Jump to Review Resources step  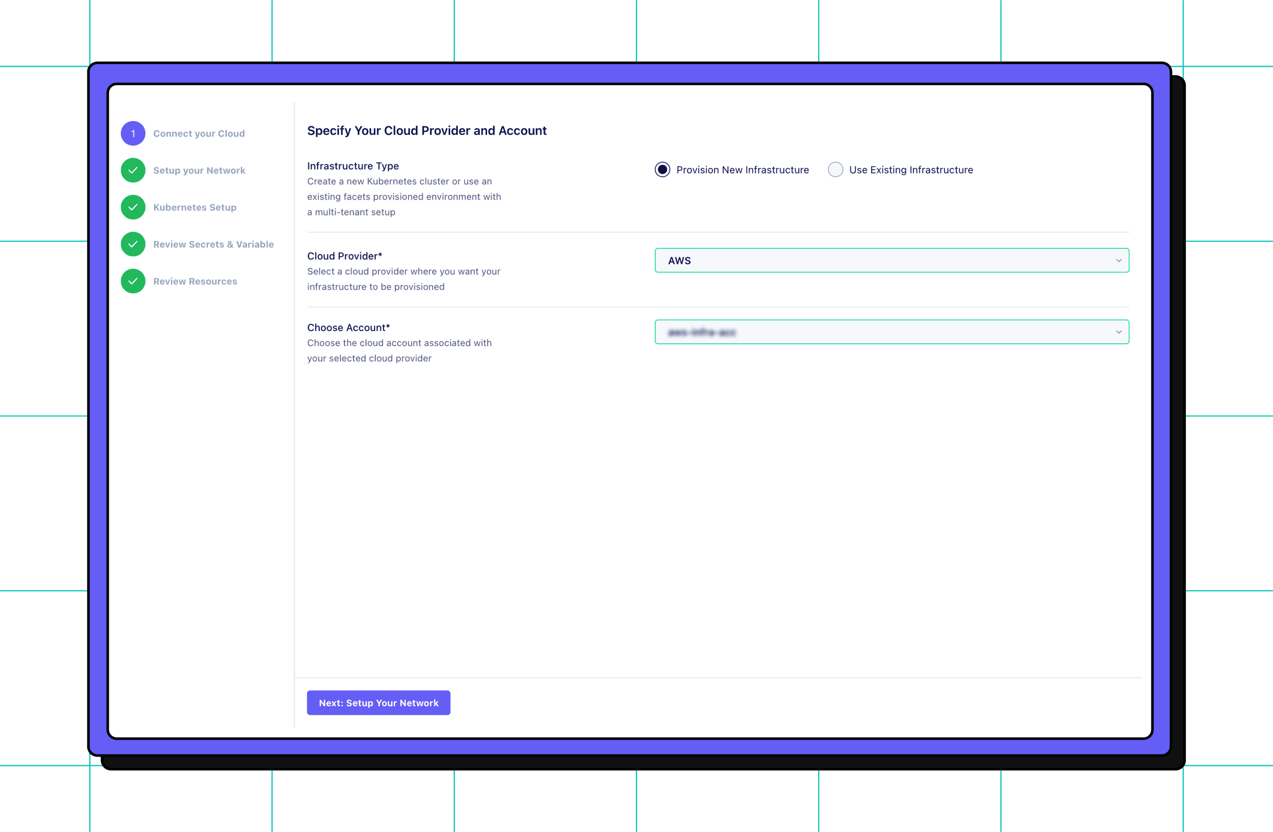(x=195, y=281)
